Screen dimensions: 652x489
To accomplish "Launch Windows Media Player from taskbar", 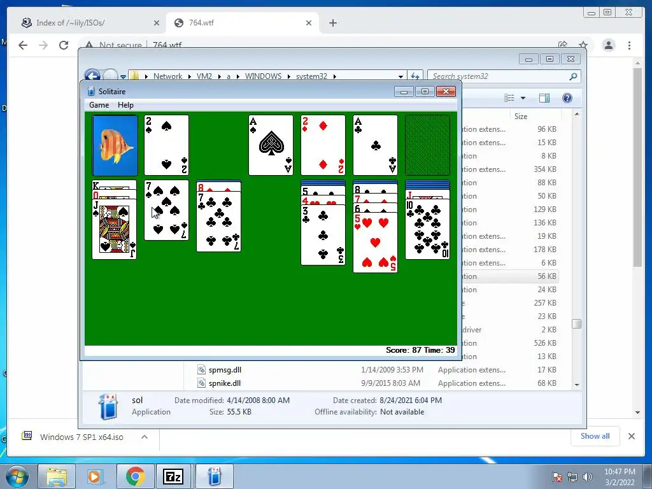I will click(x=94, y=476).
